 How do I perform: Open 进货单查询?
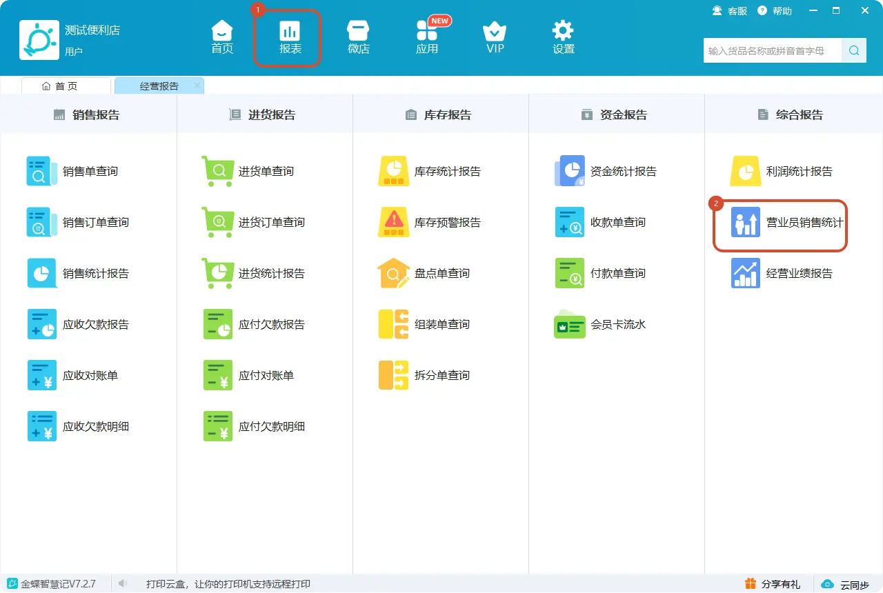click(x=248, y=171)
